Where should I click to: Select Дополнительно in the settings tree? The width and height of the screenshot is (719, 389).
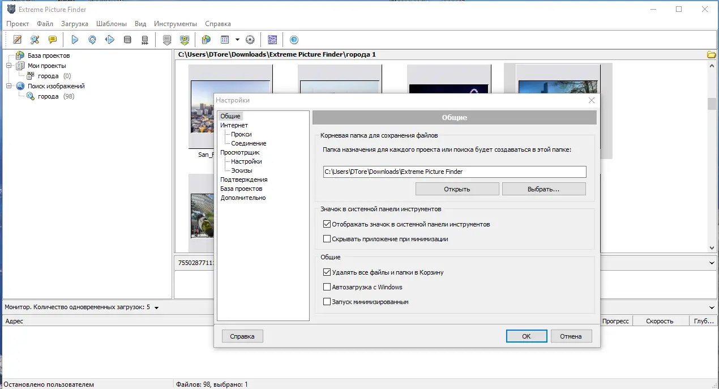[243, 198]
